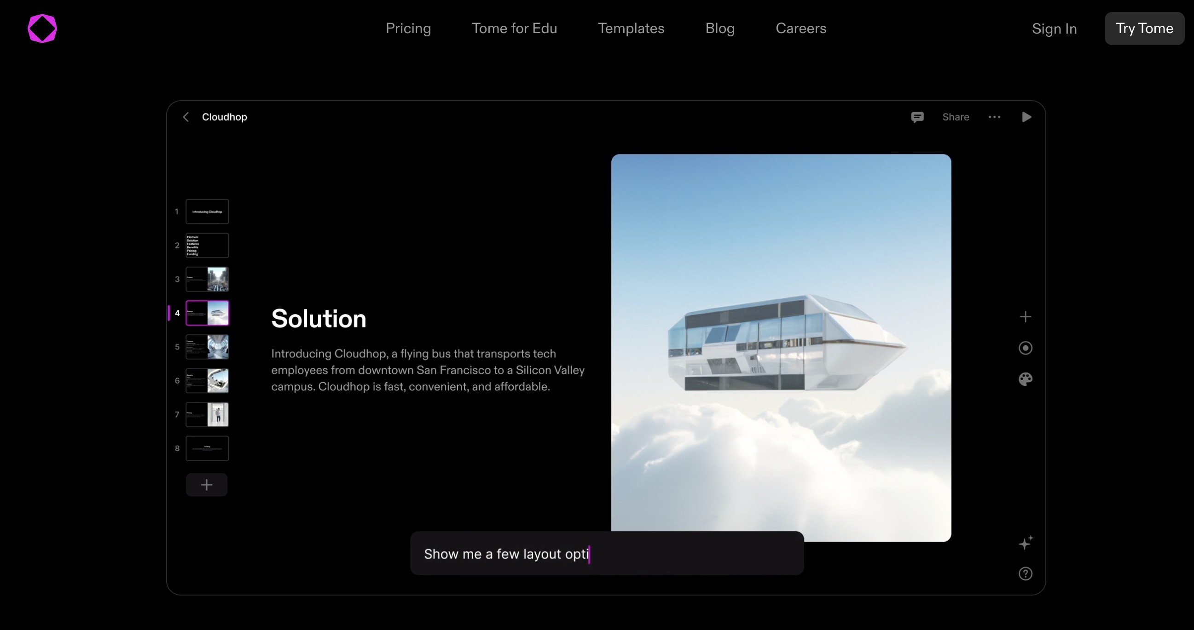Click the AI sparkle/magic icon bottom right
Image resolution: width=1194 pixels, height=630 pixels.
click(1026, 543)
